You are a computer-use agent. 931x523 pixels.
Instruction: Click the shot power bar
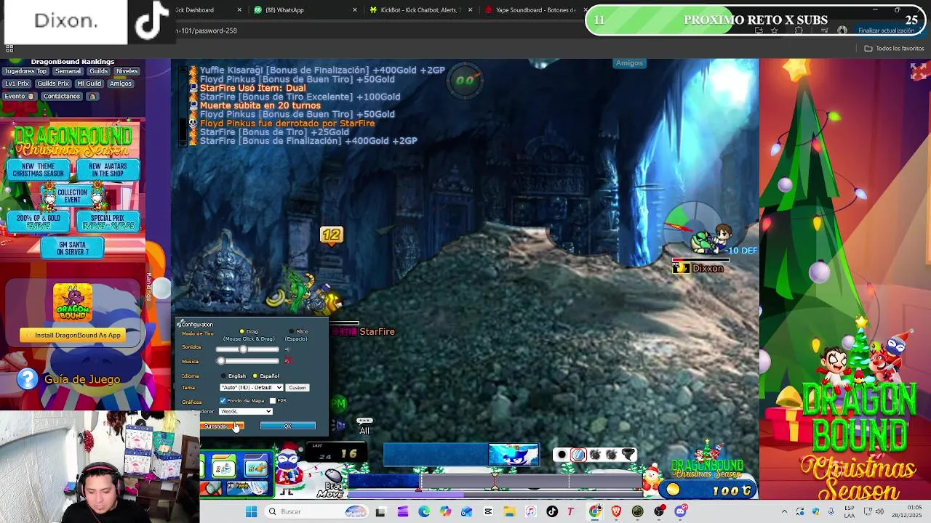(496, 481)
